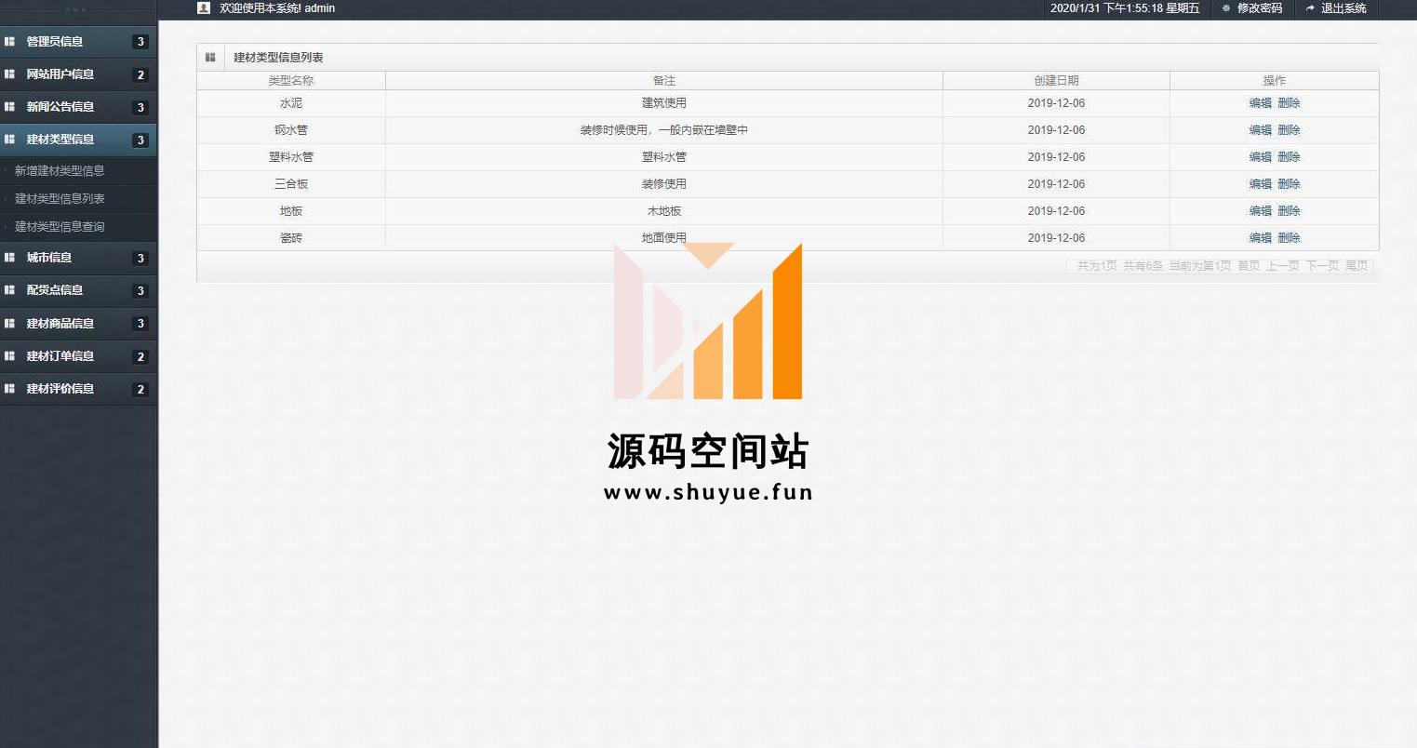Click 退出系统 to log out
This screenshot has width=1417, height=748.
click(1343, 8)
